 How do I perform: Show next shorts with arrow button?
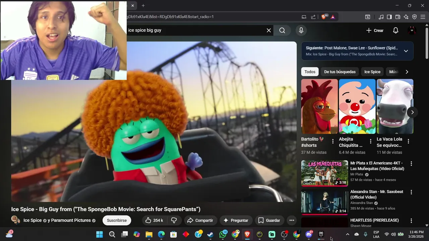click(x=412, y=112)
